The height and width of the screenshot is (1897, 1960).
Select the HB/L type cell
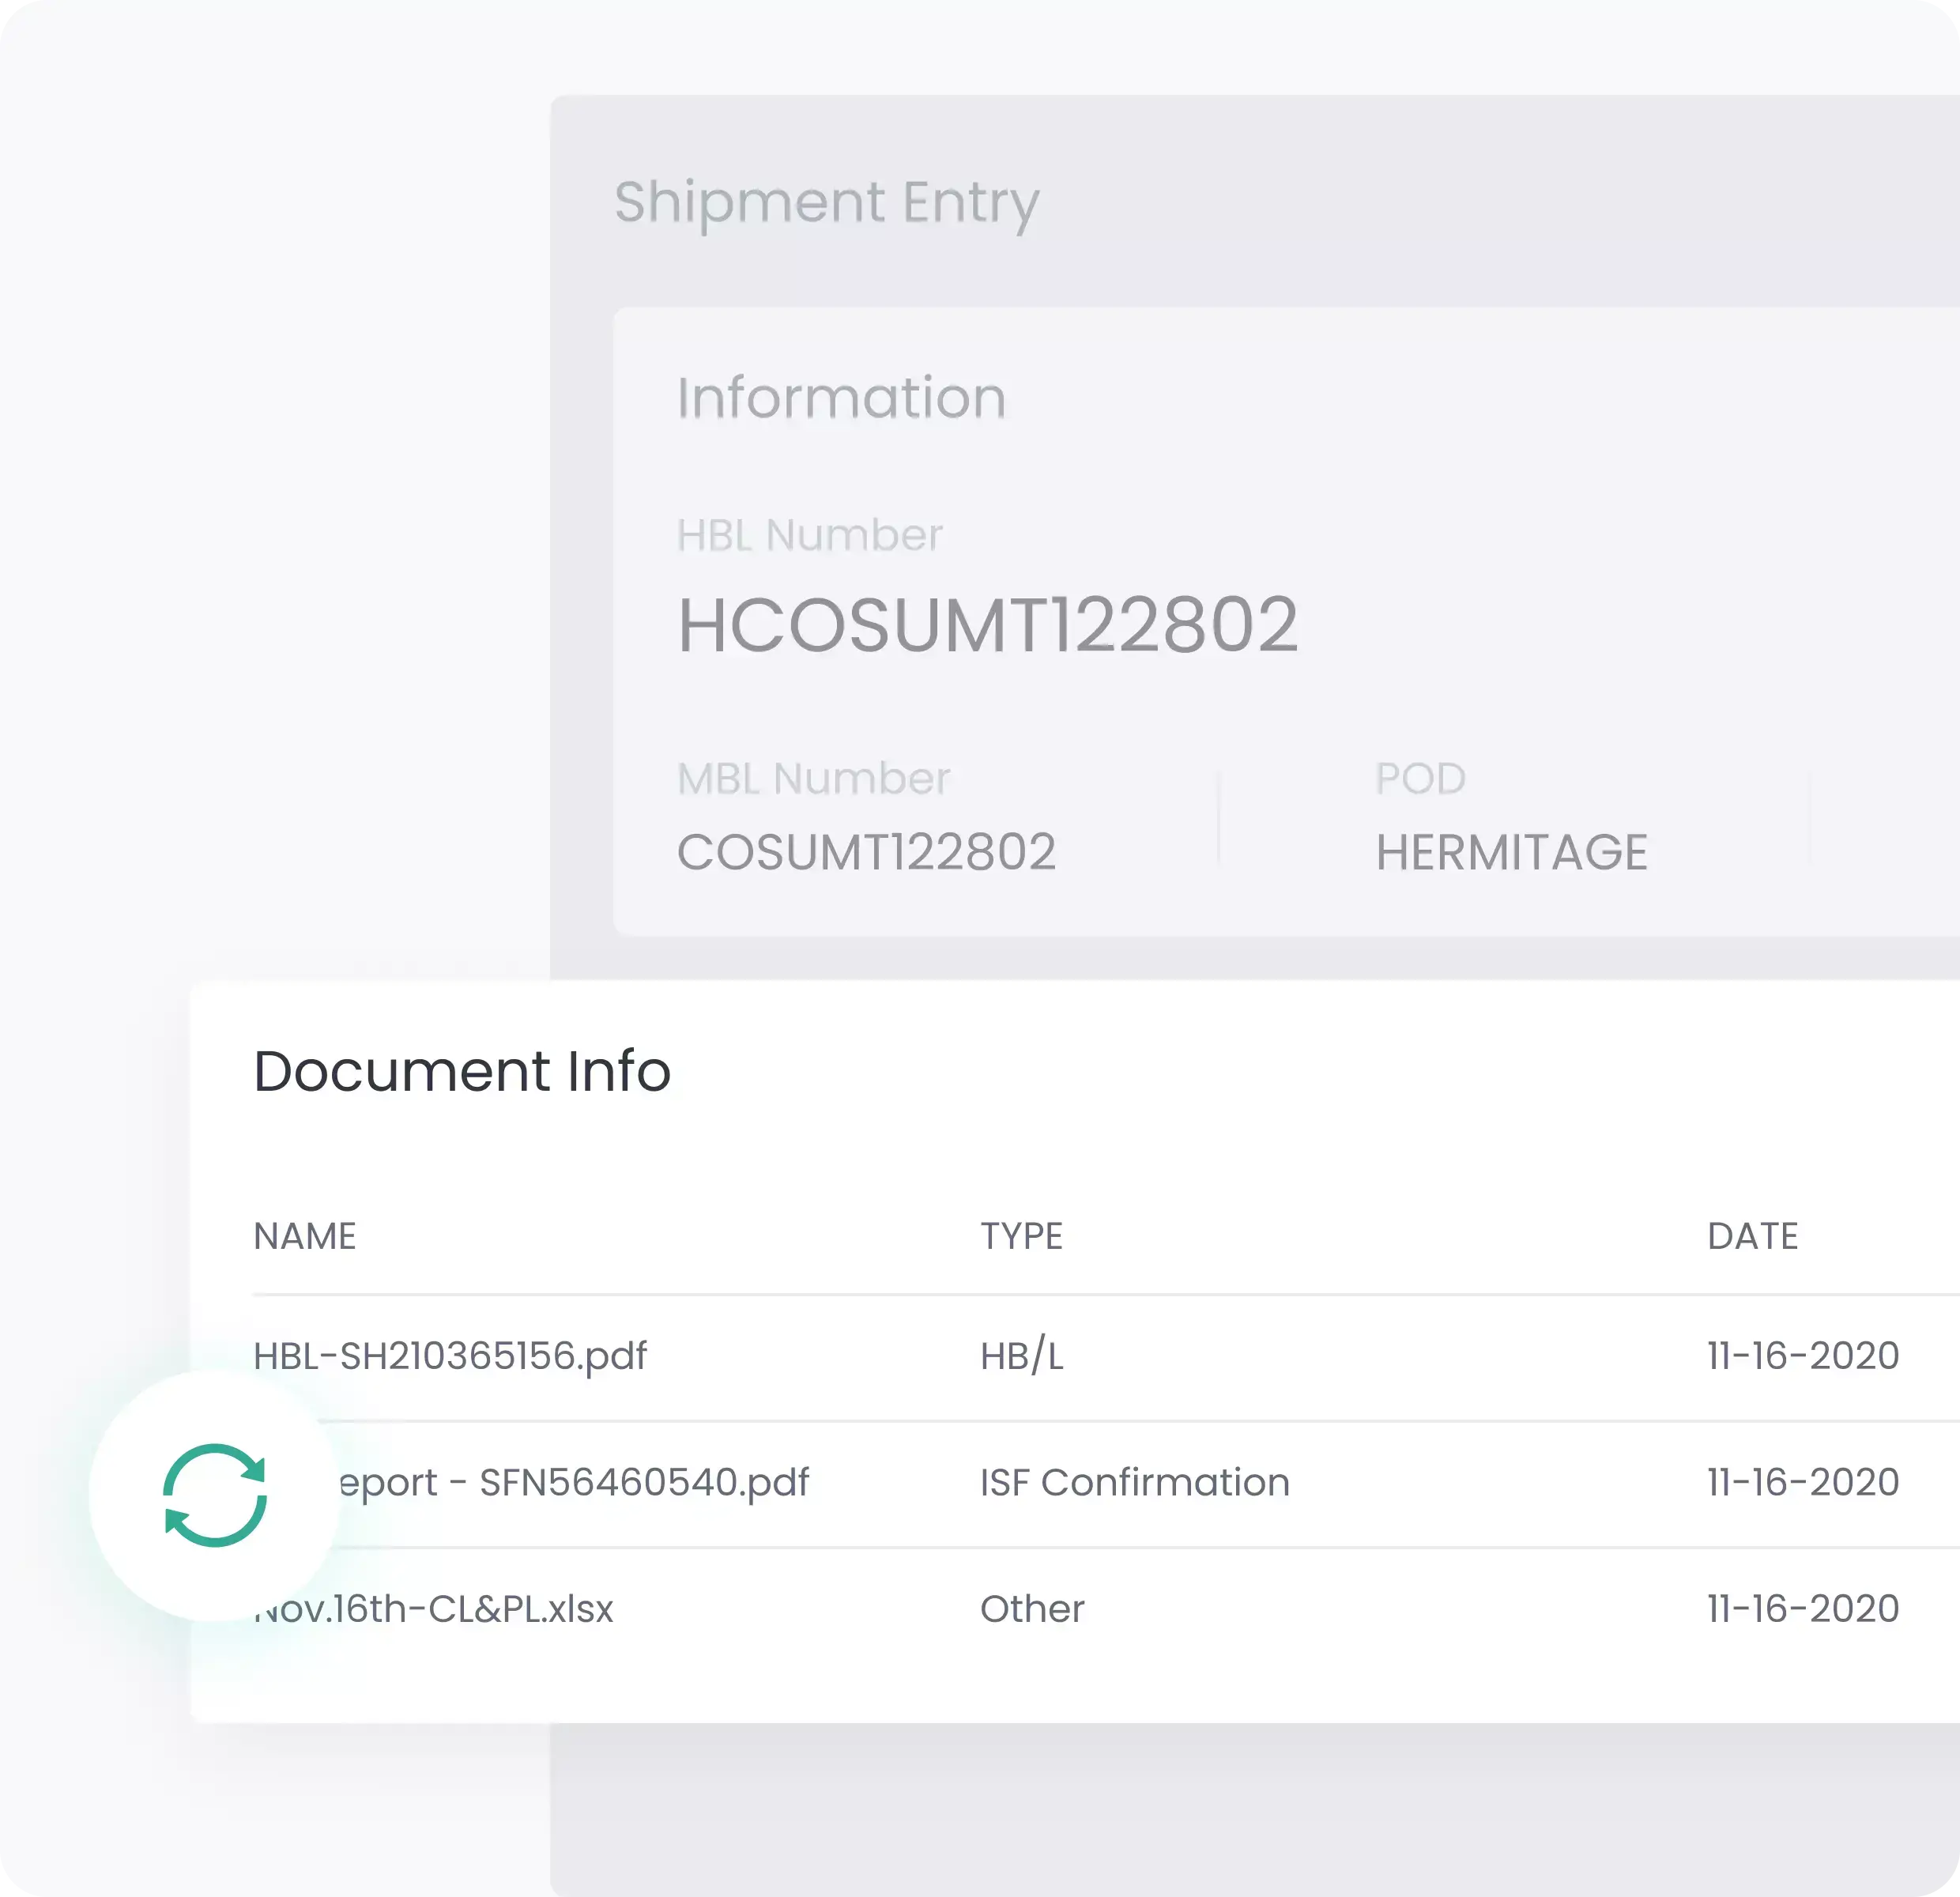1021,1356
